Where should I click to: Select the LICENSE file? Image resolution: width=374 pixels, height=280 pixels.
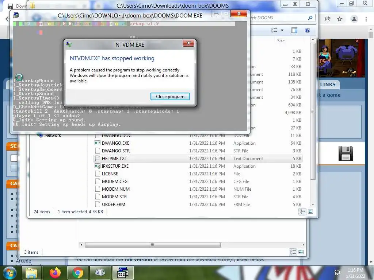110,174
